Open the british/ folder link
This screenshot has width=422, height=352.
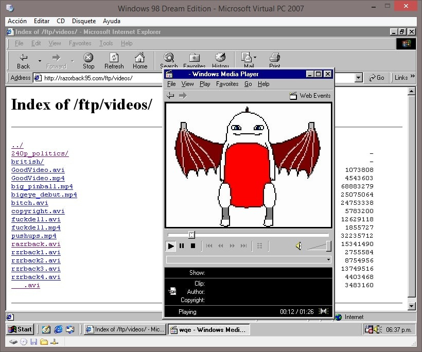click(x=27, y=162)
